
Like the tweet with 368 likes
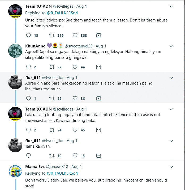[75, 35]
